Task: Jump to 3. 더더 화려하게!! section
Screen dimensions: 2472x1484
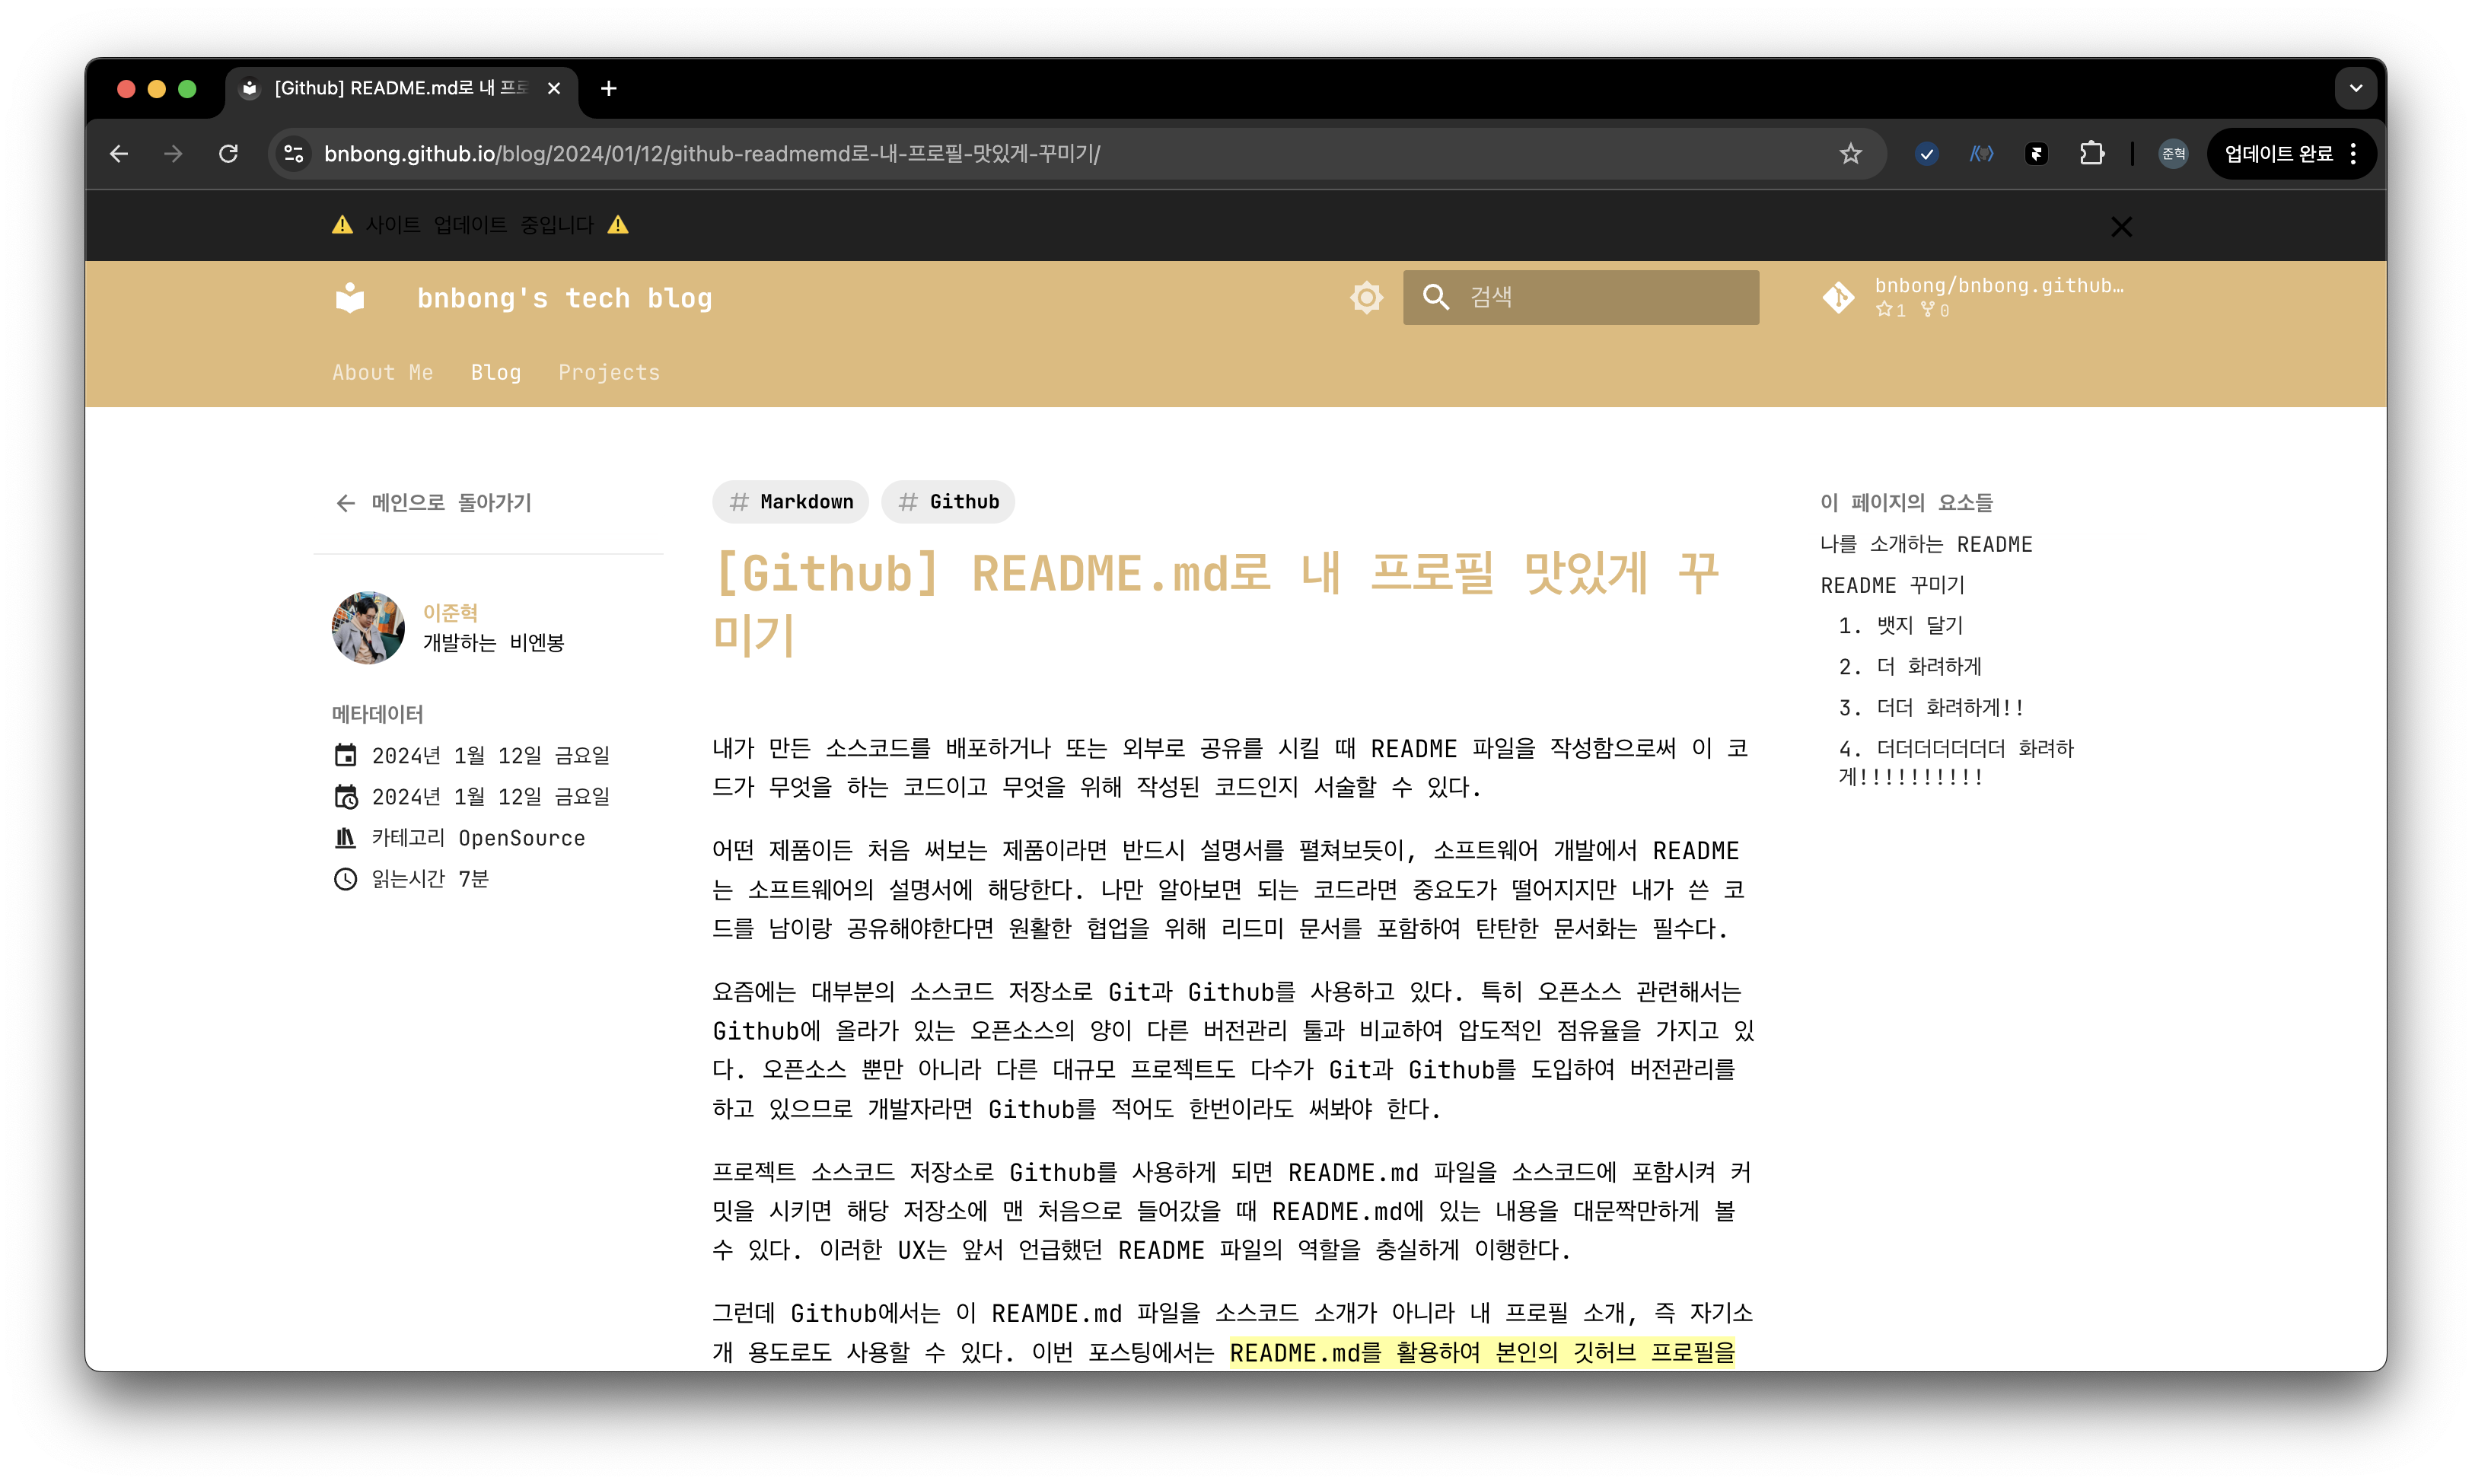Action: click(x=1931, y=708)
